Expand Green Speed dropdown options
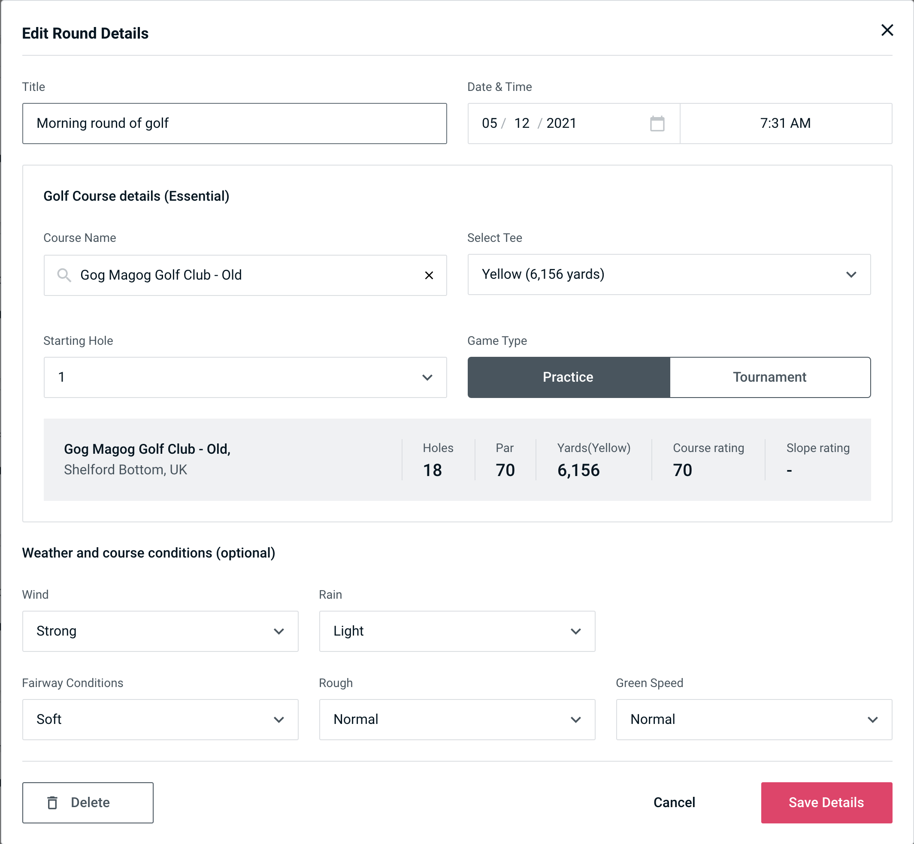Image resolution: width=914 pixels, height=844 pixels. pos(874,720)
